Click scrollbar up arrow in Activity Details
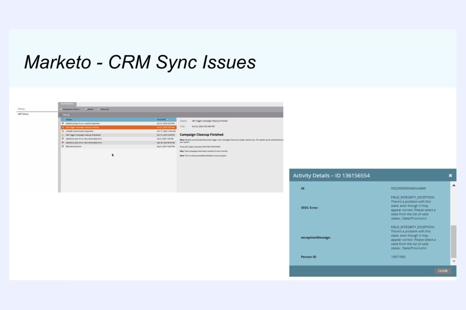This screenshot has width=466, height=310. tap(454, 186)
